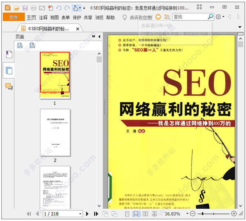
Task: Open the Comments sidebar panel
Action: click(9, 87)
